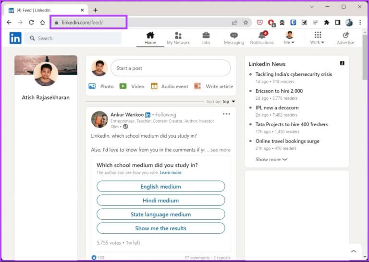Vote State language medium in poll
369x262 pixels.
pyautogui.click(x=161, y=214)
